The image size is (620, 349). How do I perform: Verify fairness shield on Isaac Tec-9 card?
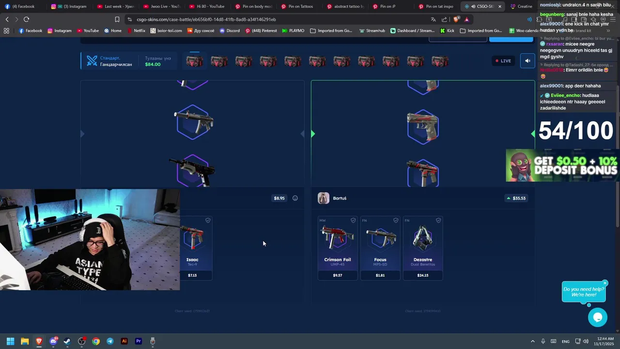tap(208, 221)
